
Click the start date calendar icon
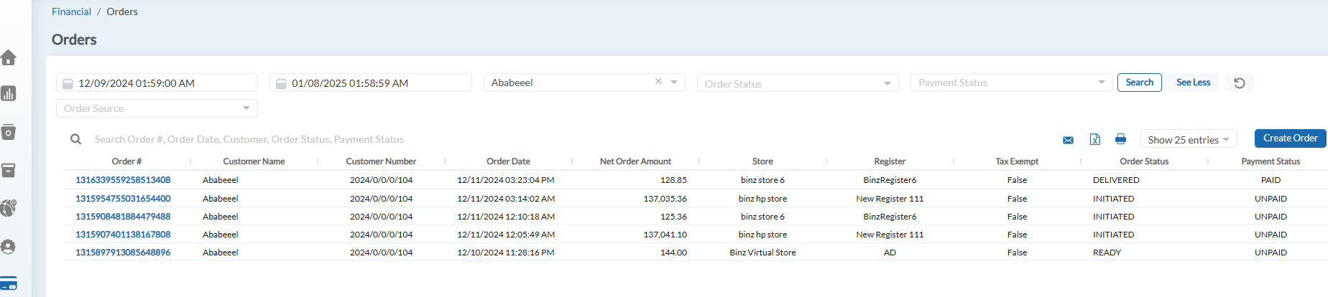68,83
